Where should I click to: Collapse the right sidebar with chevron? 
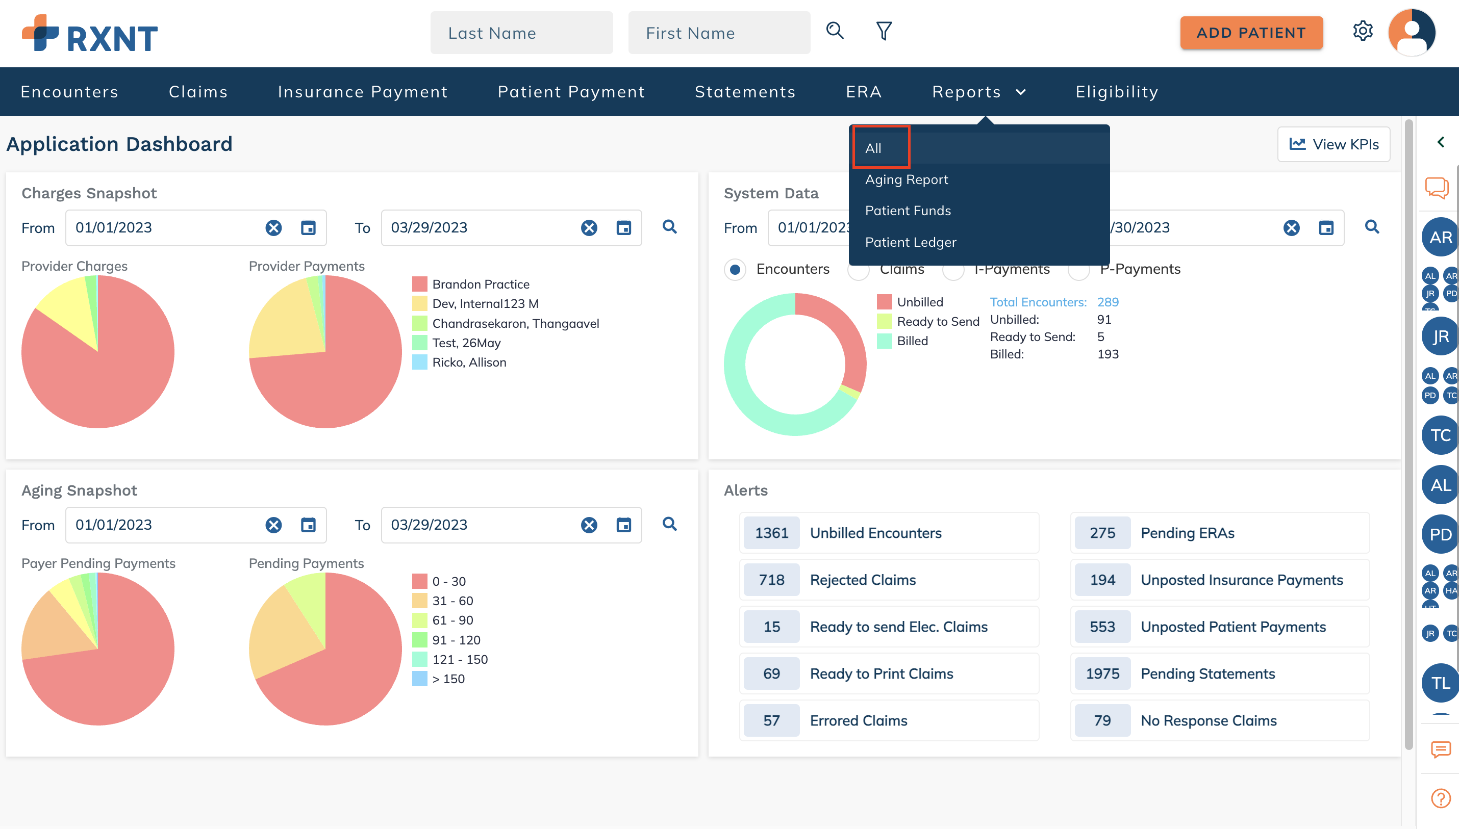[x=1440, y=142]
